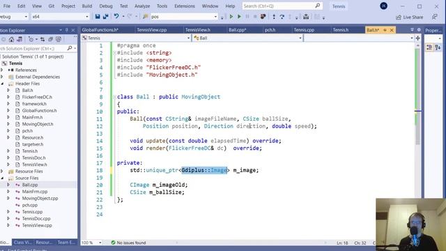Open the 100 % zoom dropdown
446x251 pixels.
100,243
